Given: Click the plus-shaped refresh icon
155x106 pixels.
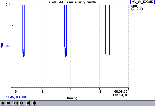Looking at the screenshot, I should click(x=34, y=103).
